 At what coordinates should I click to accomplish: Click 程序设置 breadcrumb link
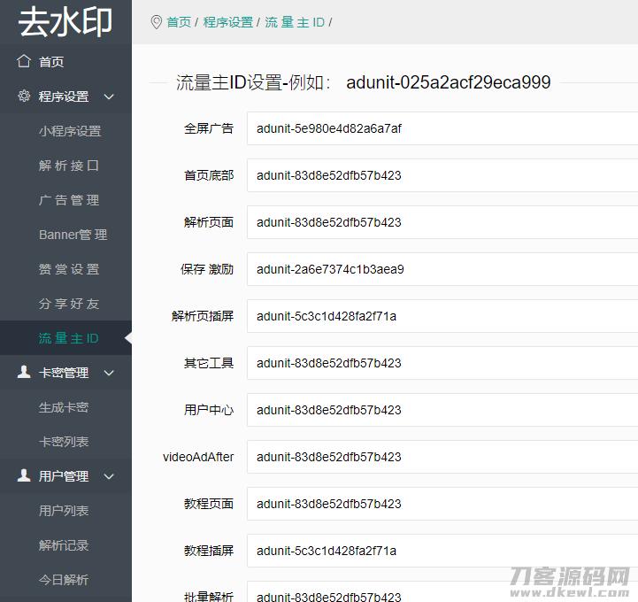(x=227, y=22)
